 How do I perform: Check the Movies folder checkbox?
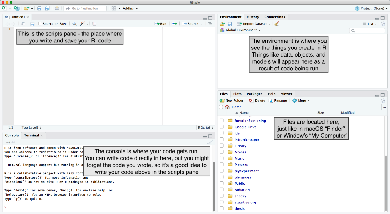point(222,152)
